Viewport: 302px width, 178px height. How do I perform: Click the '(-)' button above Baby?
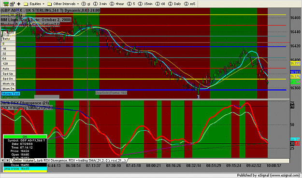click(x=9, y=34)
